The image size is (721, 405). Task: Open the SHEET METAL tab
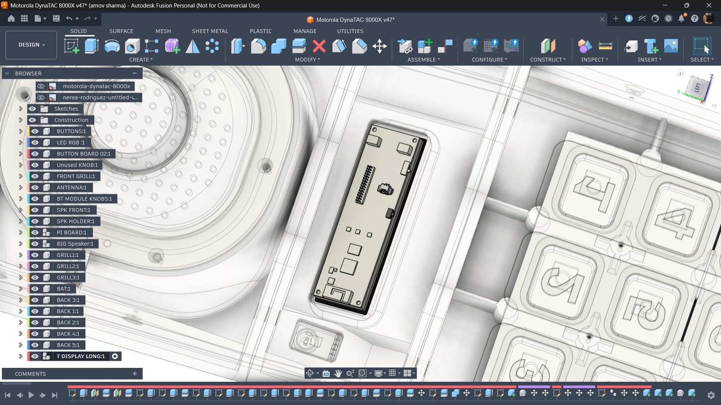210,31
